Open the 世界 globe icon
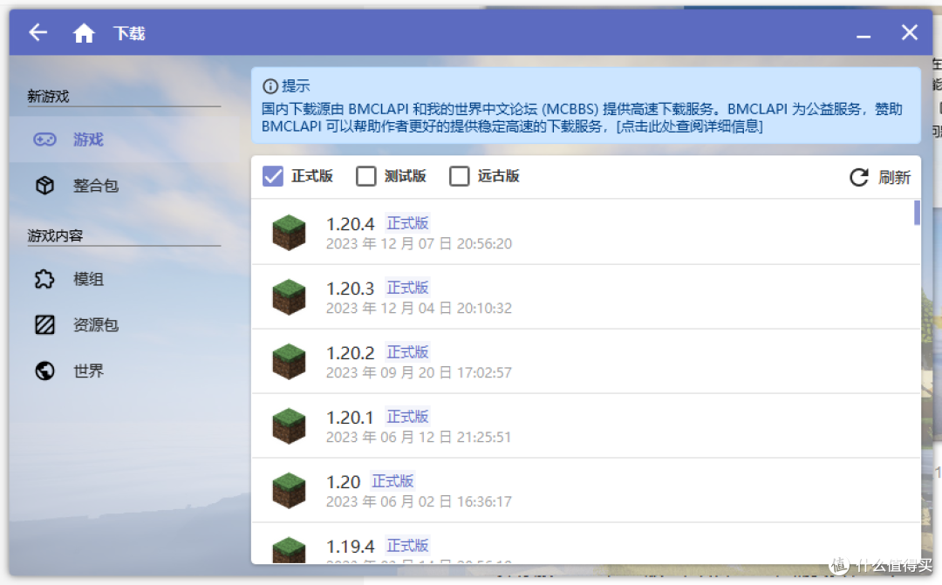942x585 pixels. [44, 371]
